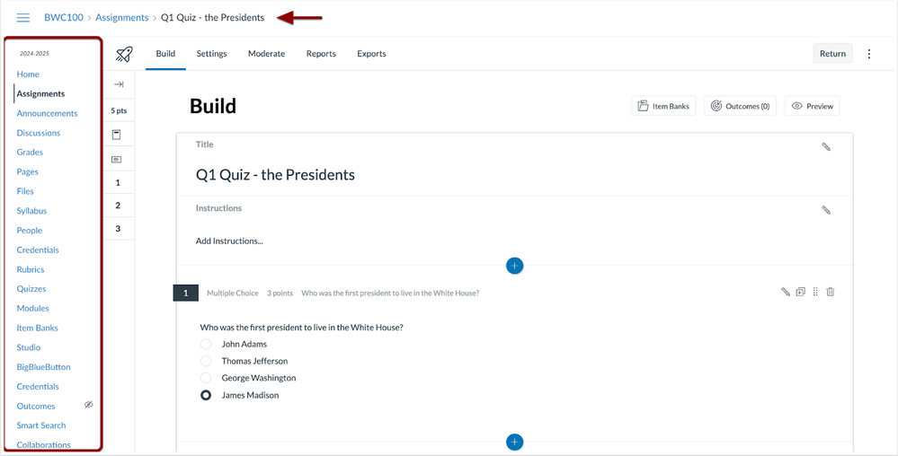Select George Washington as the answer

[x=206, y=378]
